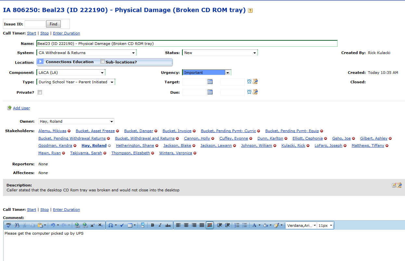
Task: Check the Private checkbox
Action: point(40,92)
